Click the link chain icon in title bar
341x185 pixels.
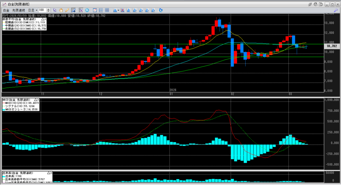(310, 4)
